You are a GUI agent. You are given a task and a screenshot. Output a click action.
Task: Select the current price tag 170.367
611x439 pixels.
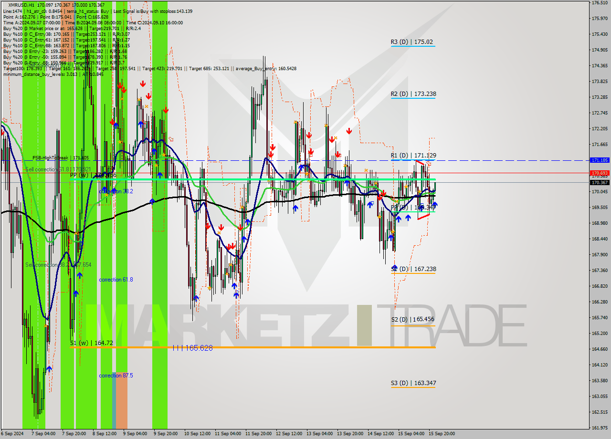pos(600,182)
